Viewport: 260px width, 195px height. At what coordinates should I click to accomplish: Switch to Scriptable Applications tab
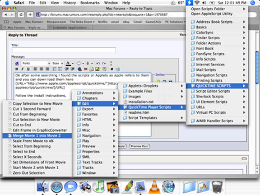click(x=70, y=28)
